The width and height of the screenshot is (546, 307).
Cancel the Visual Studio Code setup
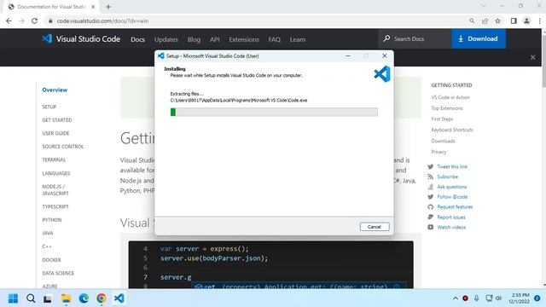click(x=375, y=227)
